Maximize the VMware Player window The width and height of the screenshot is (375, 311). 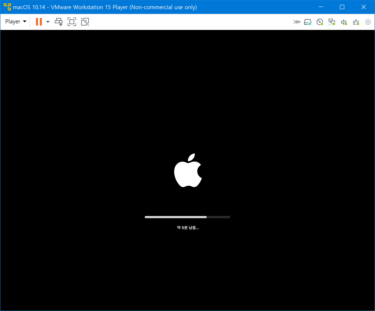(342, 7)
